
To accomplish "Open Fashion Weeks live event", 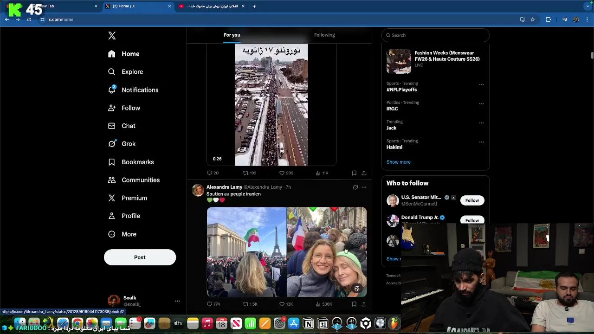I will [x=435, y=61].
